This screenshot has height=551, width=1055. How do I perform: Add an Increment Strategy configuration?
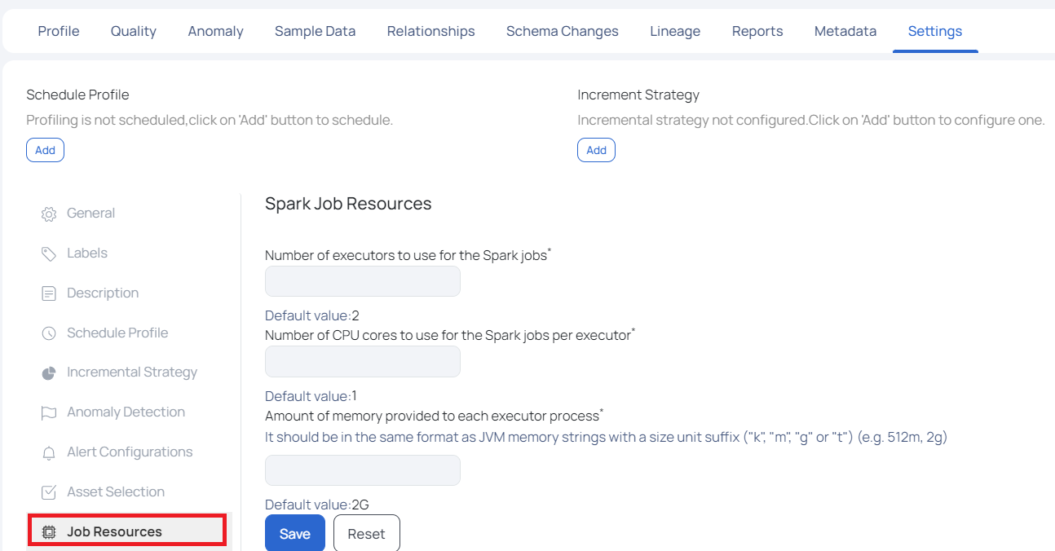coord(596,150)
